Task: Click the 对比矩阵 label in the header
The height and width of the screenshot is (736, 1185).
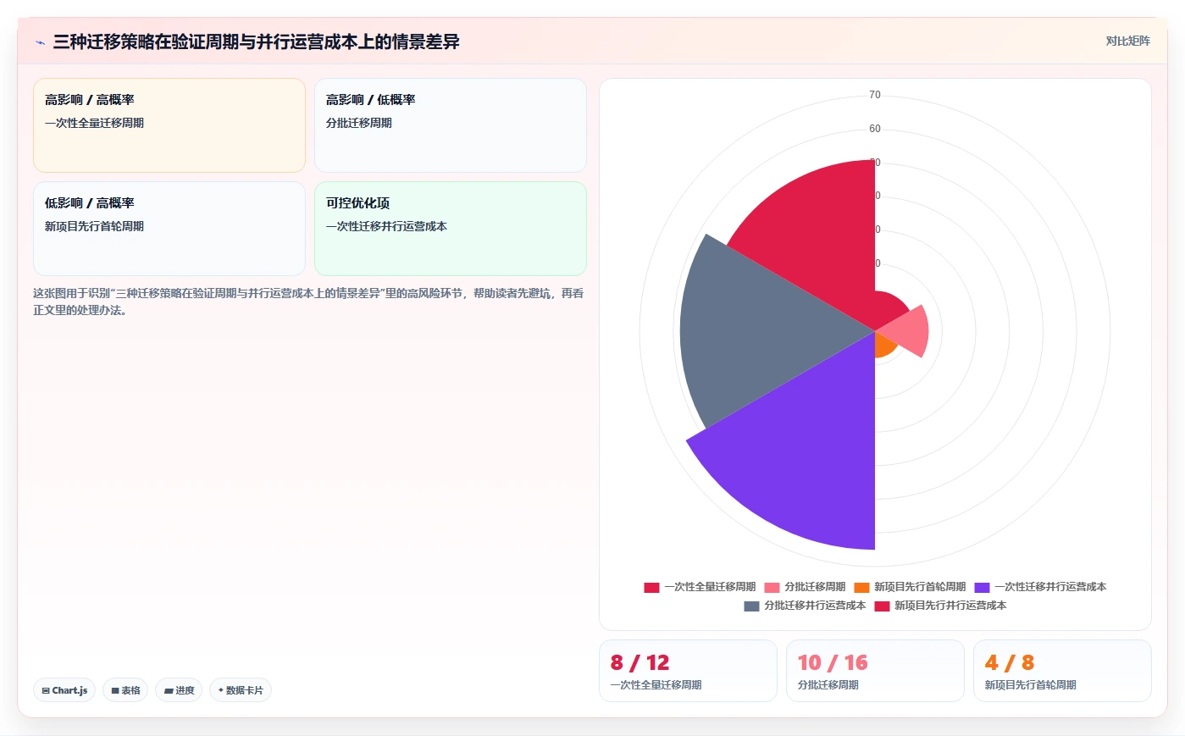Action: click(x=1127, y=41)
